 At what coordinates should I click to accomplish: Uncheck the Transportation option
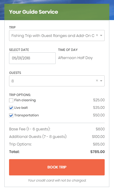pos(11,115)
